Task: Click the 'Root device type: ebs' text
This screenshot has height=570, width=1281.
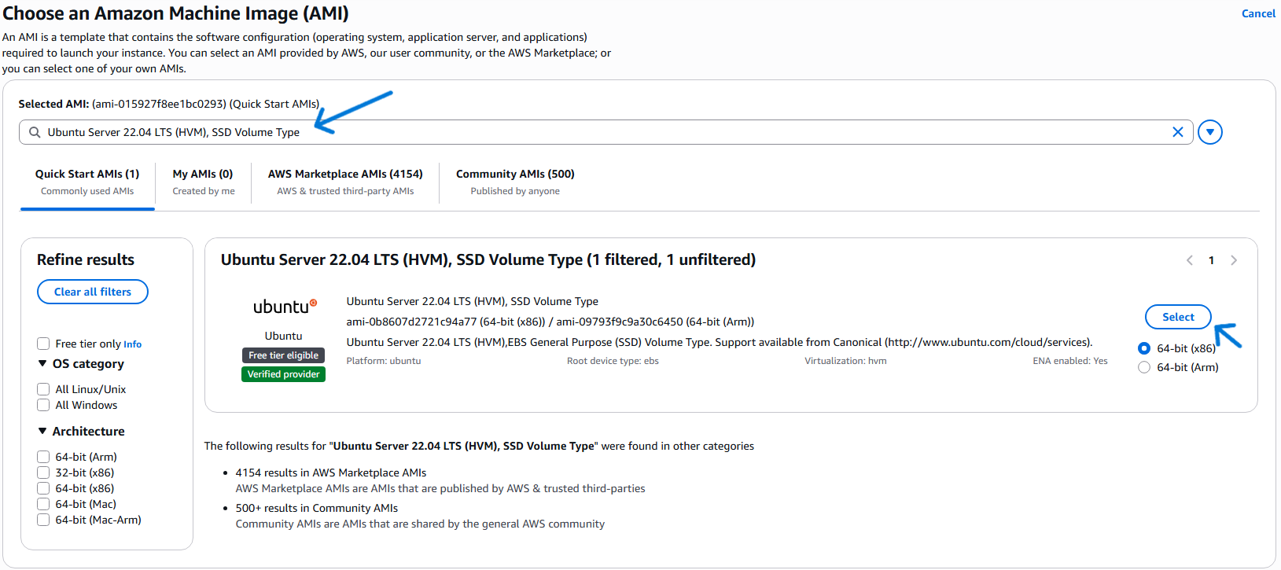Action: click(x=613, y=361)
